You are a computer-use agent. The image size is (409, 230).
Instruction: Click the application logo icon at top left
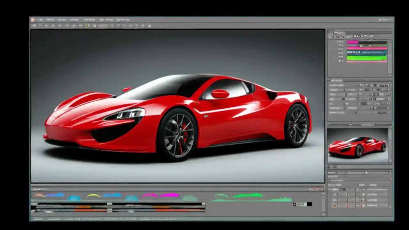point(33,19)
